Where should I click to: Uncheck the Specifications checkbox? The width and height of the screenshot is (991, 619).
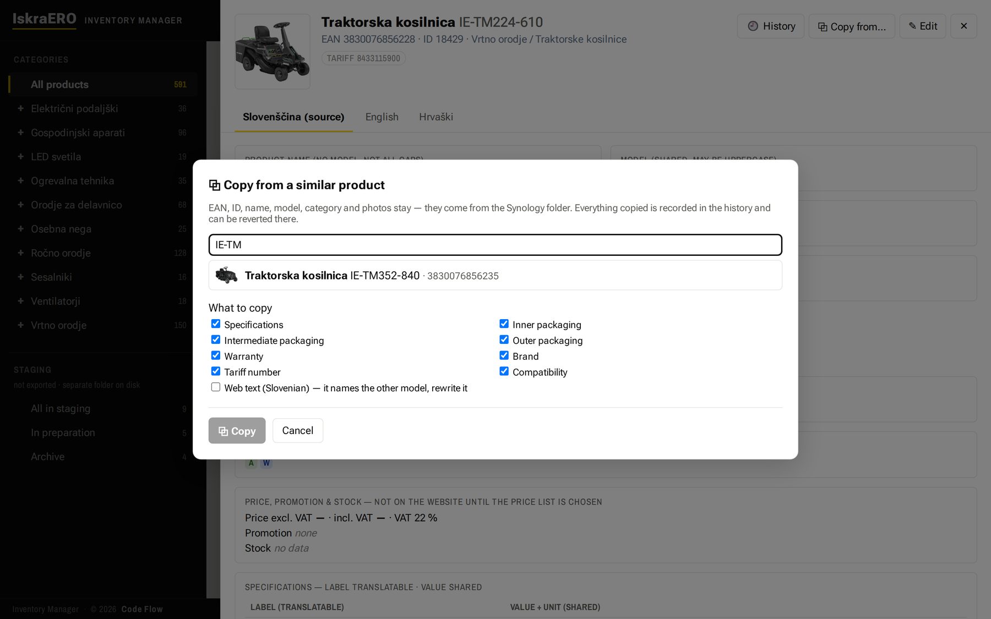coord(216,324)
